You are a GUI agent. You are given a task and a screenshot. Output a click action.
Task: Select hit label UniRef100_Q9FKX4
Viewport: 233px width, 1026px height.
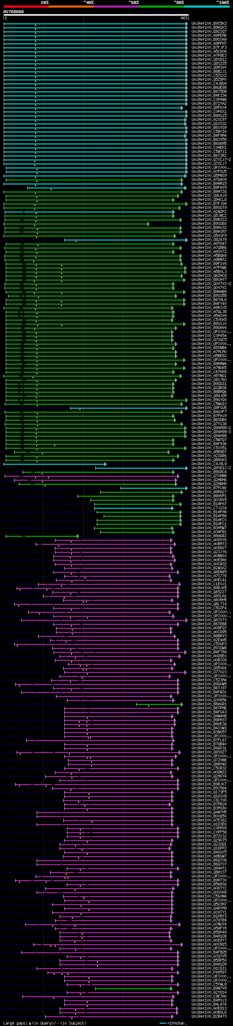209,107
